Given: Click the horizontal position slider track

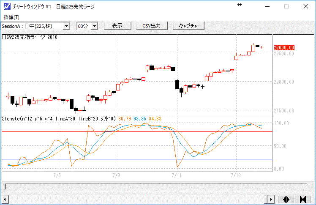Looking at the screenshot, I should [x=156, y=187].
